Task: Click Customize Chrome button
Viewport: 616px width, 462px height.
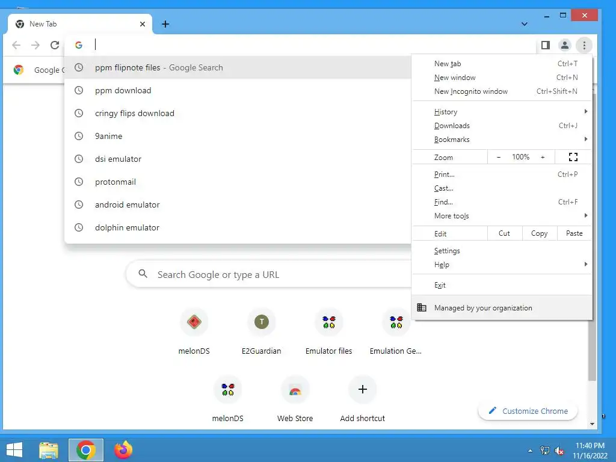Action: pyautogui.click(x=528, y=411)
